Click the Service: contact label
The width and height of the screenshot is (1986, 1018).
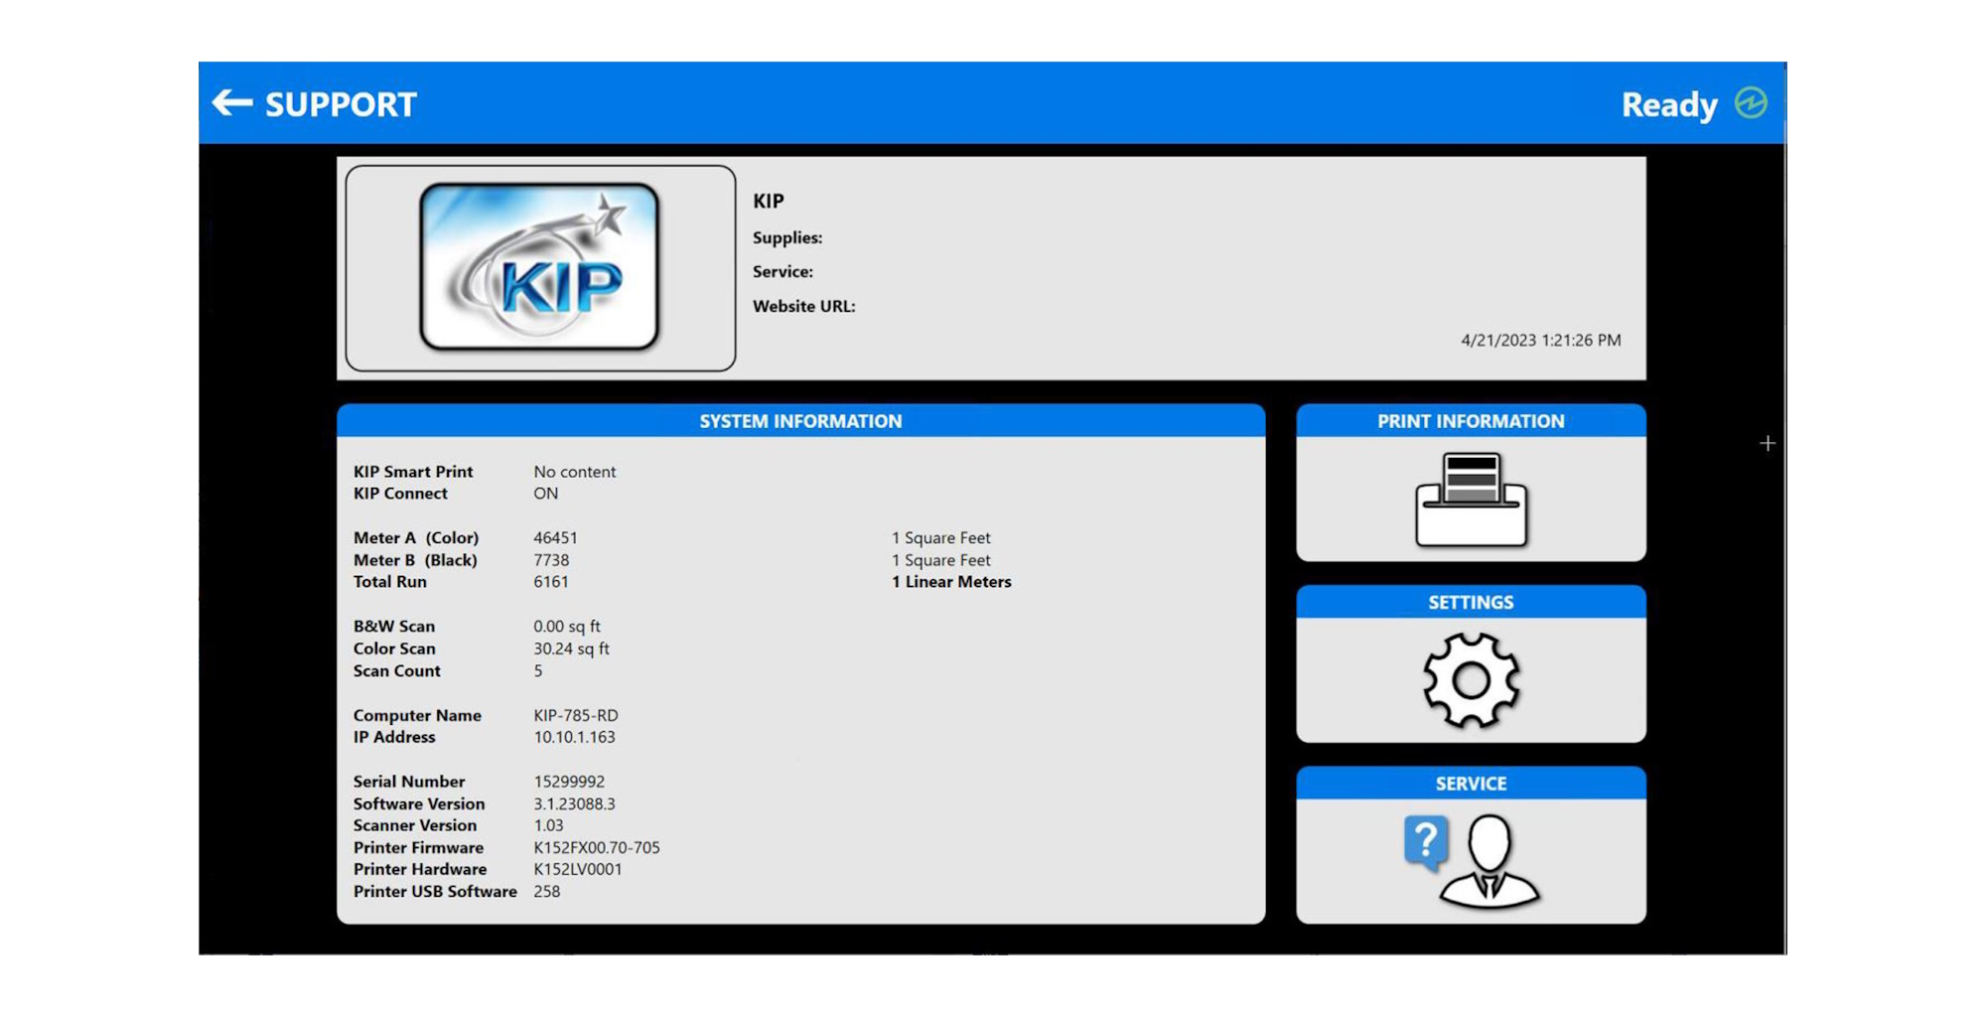tap(782, 272)
